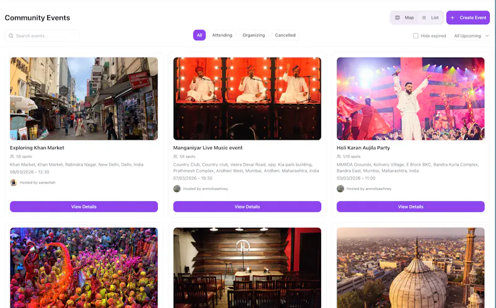Open the Jama Masjid domes photo
496x308 pixels.
[410, 268]
